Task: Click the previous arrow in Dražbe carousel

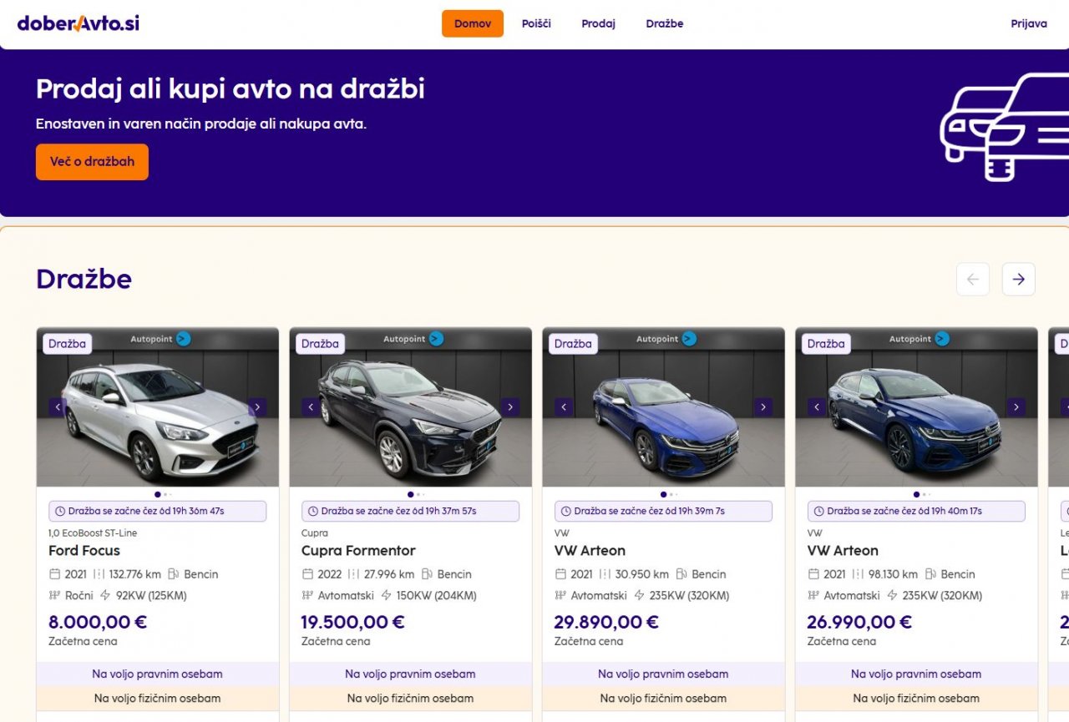Action: (973, 280)
